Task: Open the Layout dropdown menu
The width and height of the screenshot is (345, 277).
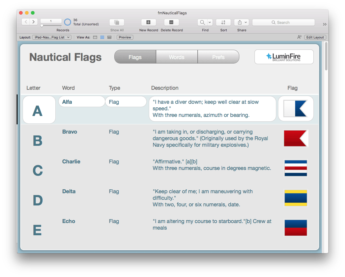Action: (x=52, y=37)
